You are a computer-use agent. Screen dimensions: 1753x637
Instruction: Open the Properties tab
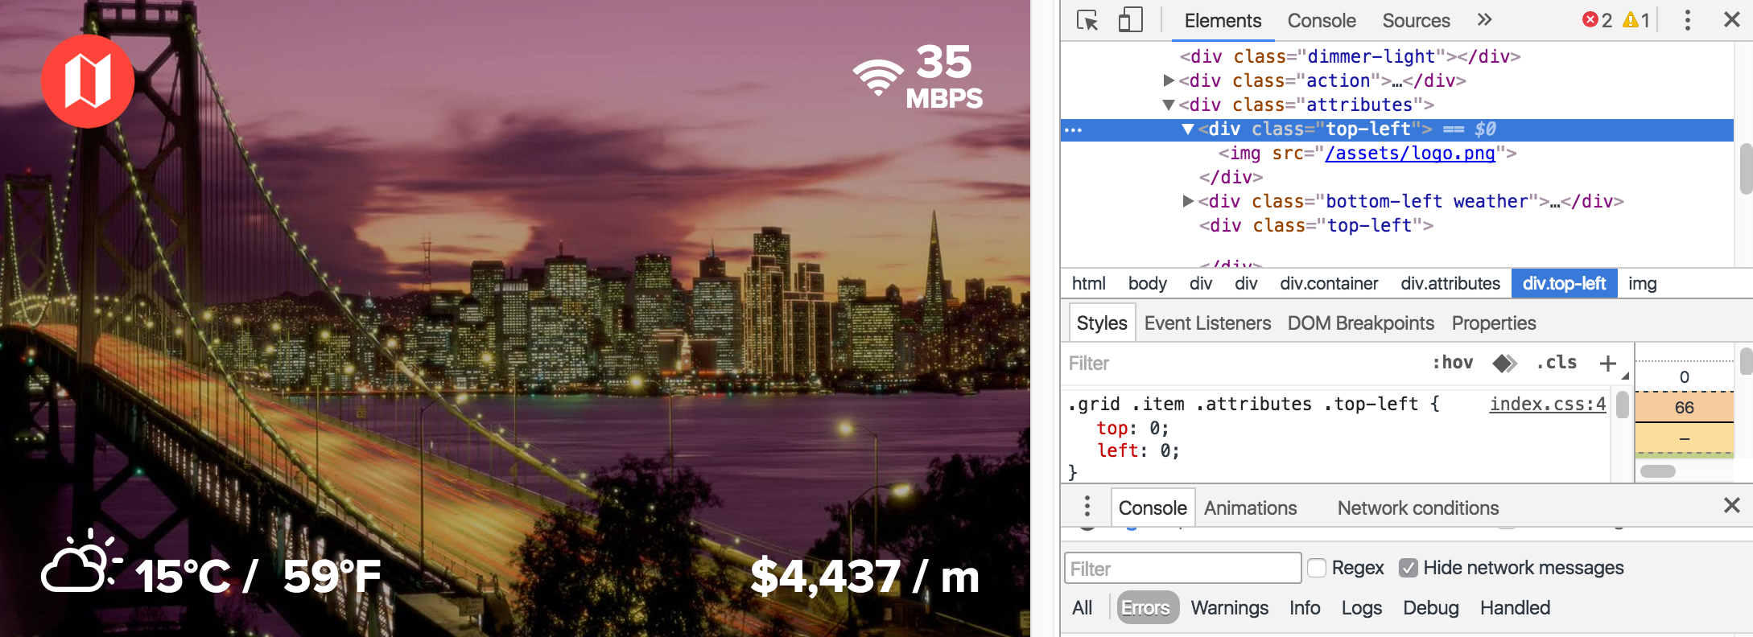(x=1493, y=323)
